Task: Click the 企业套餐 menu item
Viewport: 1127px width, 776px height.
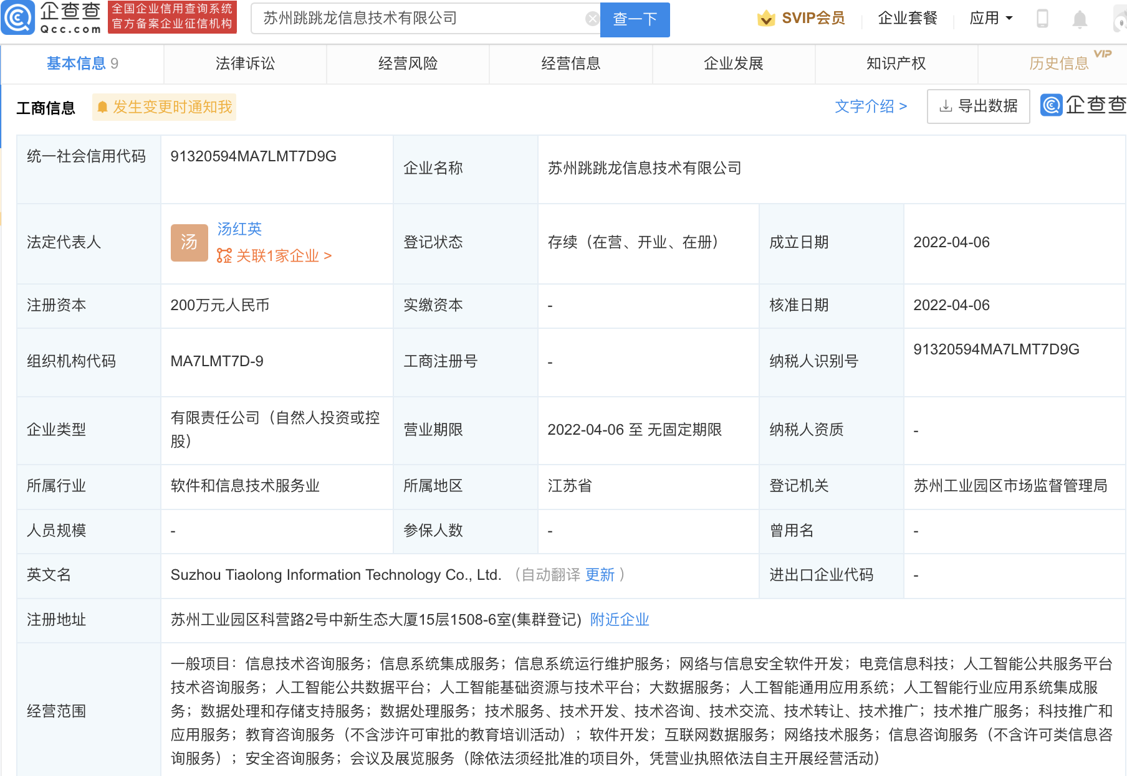Action: click(x=908, y=19)
